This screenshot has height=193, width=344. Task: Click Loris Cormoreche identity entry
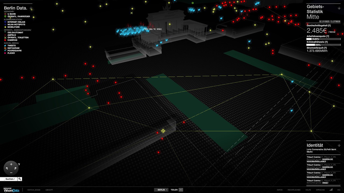321,151
